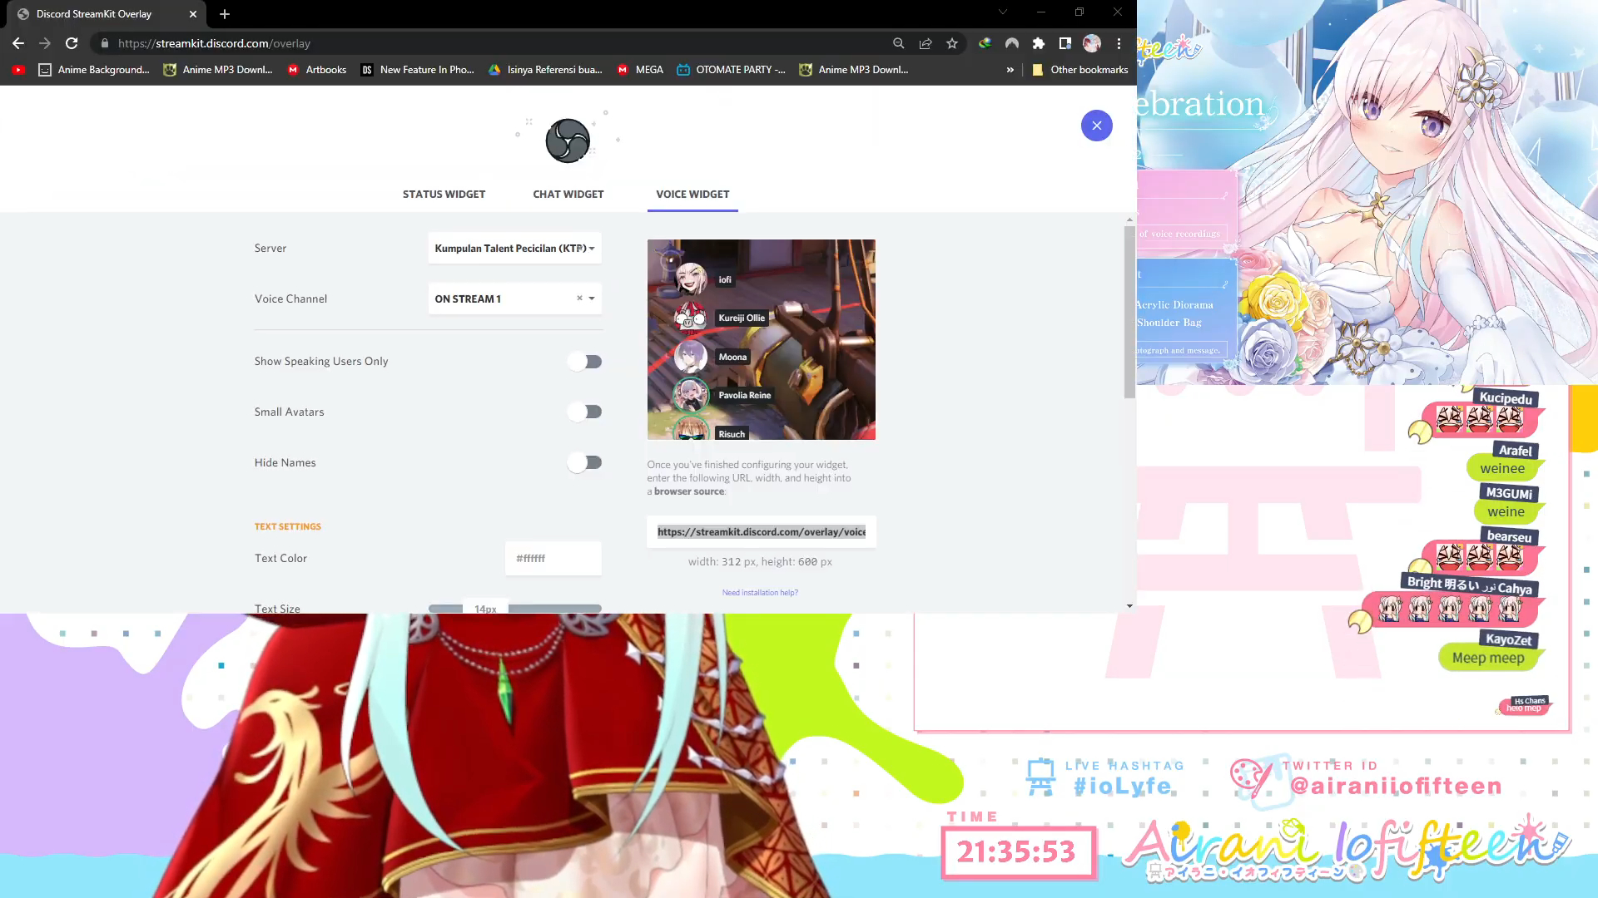Open a new browser tab
Screen dimensions: 1598x898
pyautogui.click(x=225, y=14)
